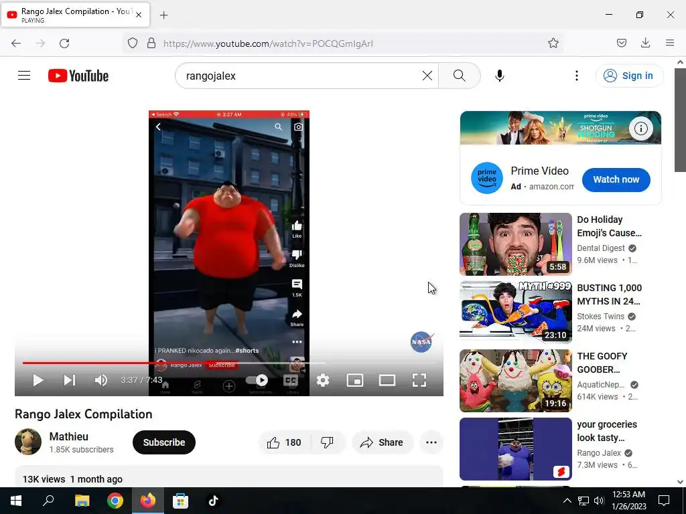Go back in Firefox browser history

pyautogui.click(x=16, y=44)
